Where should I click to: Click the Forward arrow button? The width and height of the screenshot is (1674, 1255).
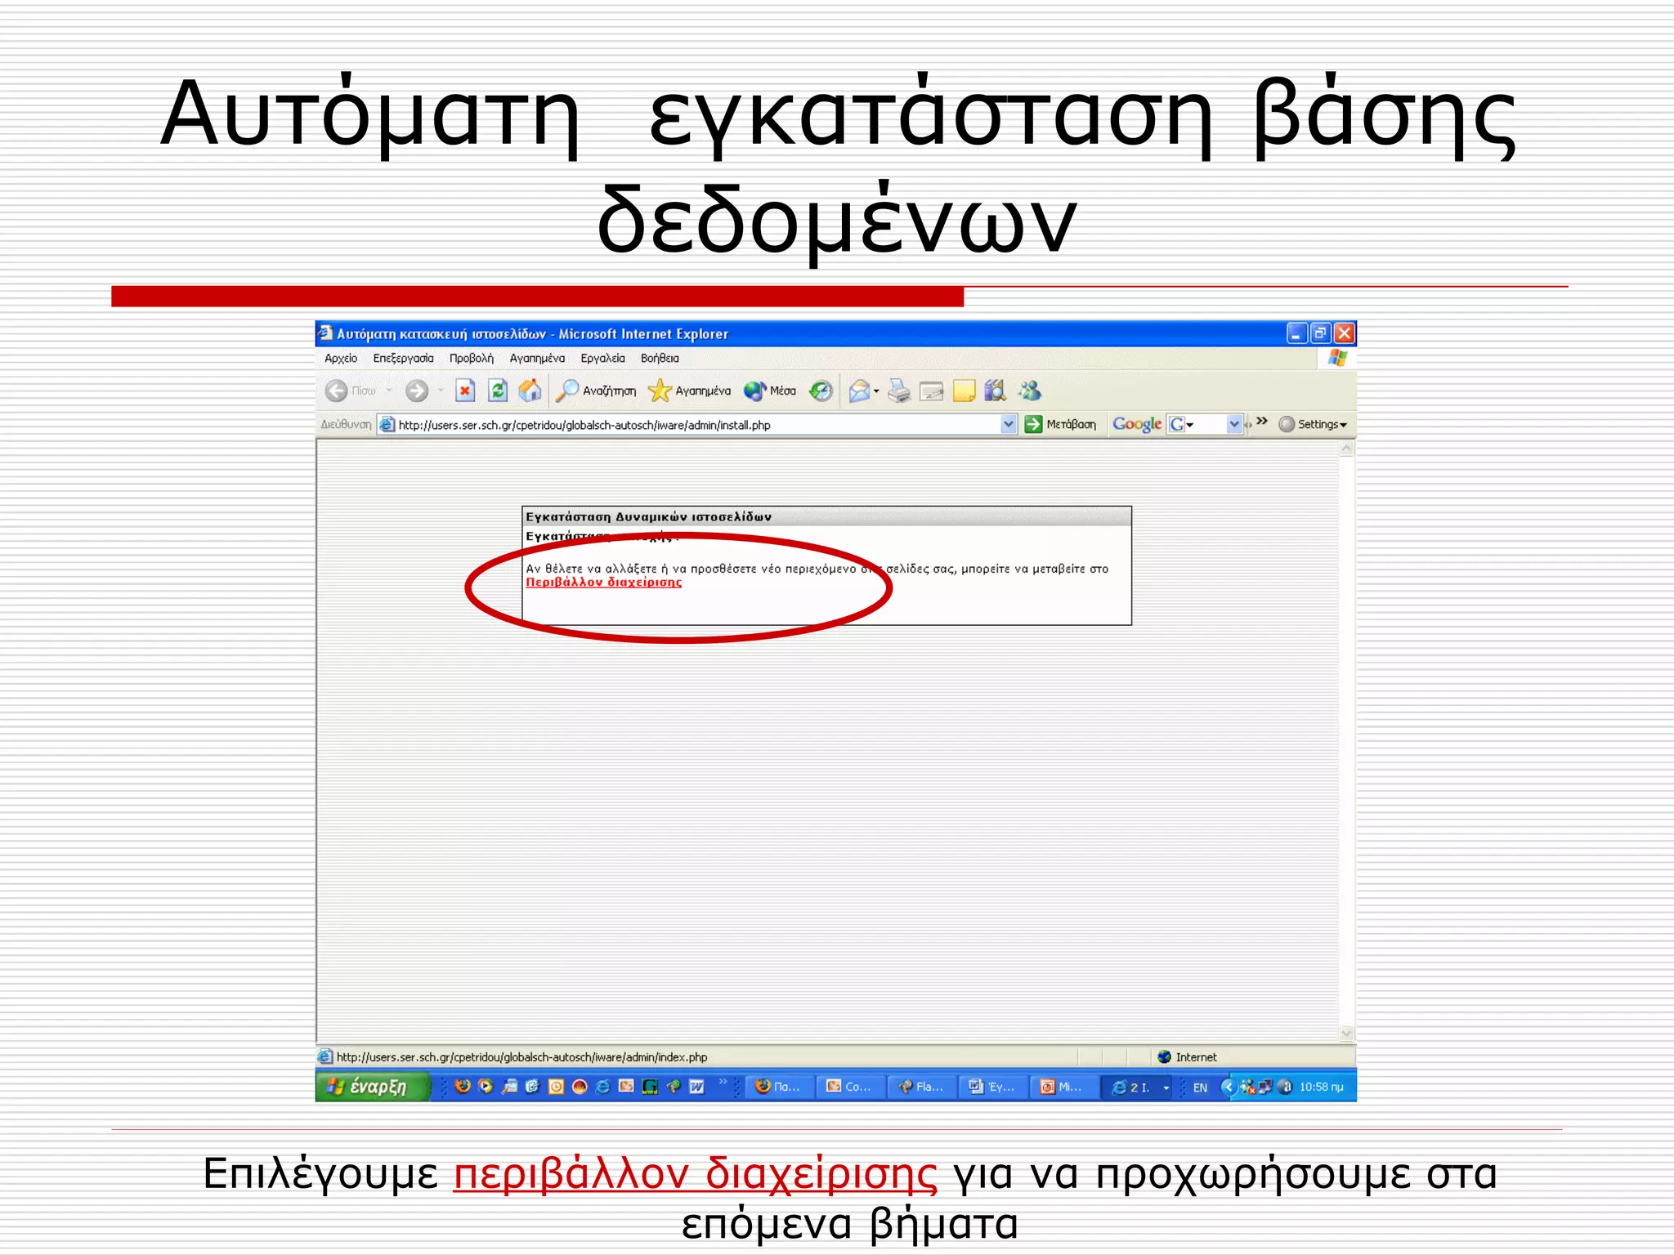click(417, 391)
